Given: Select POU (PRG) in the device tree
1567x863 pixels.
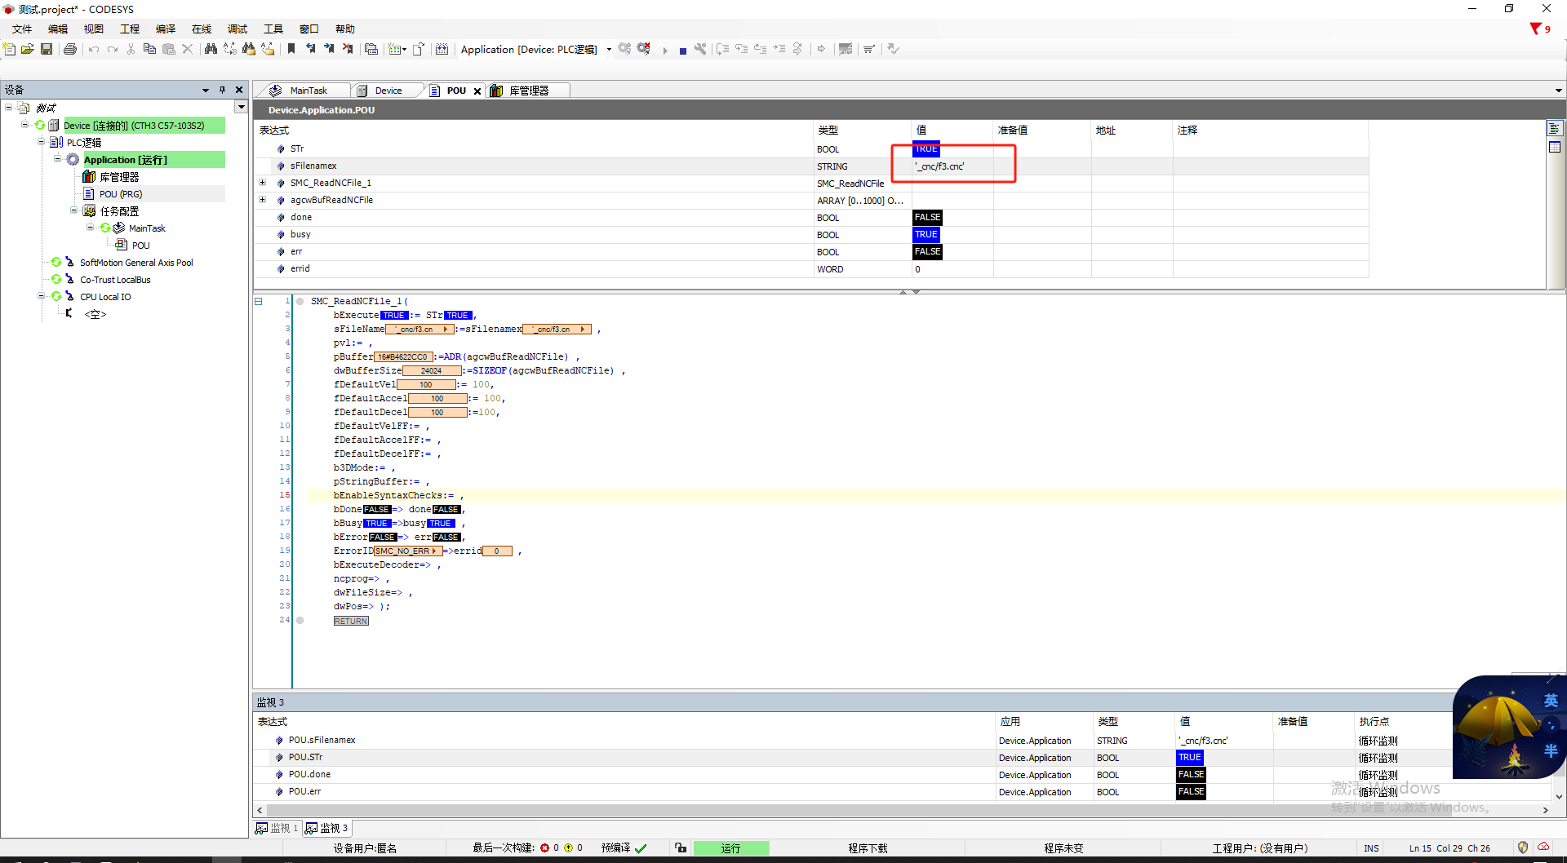Looking at the screenshot, I should pyautogui.click(x=121, y=194).
